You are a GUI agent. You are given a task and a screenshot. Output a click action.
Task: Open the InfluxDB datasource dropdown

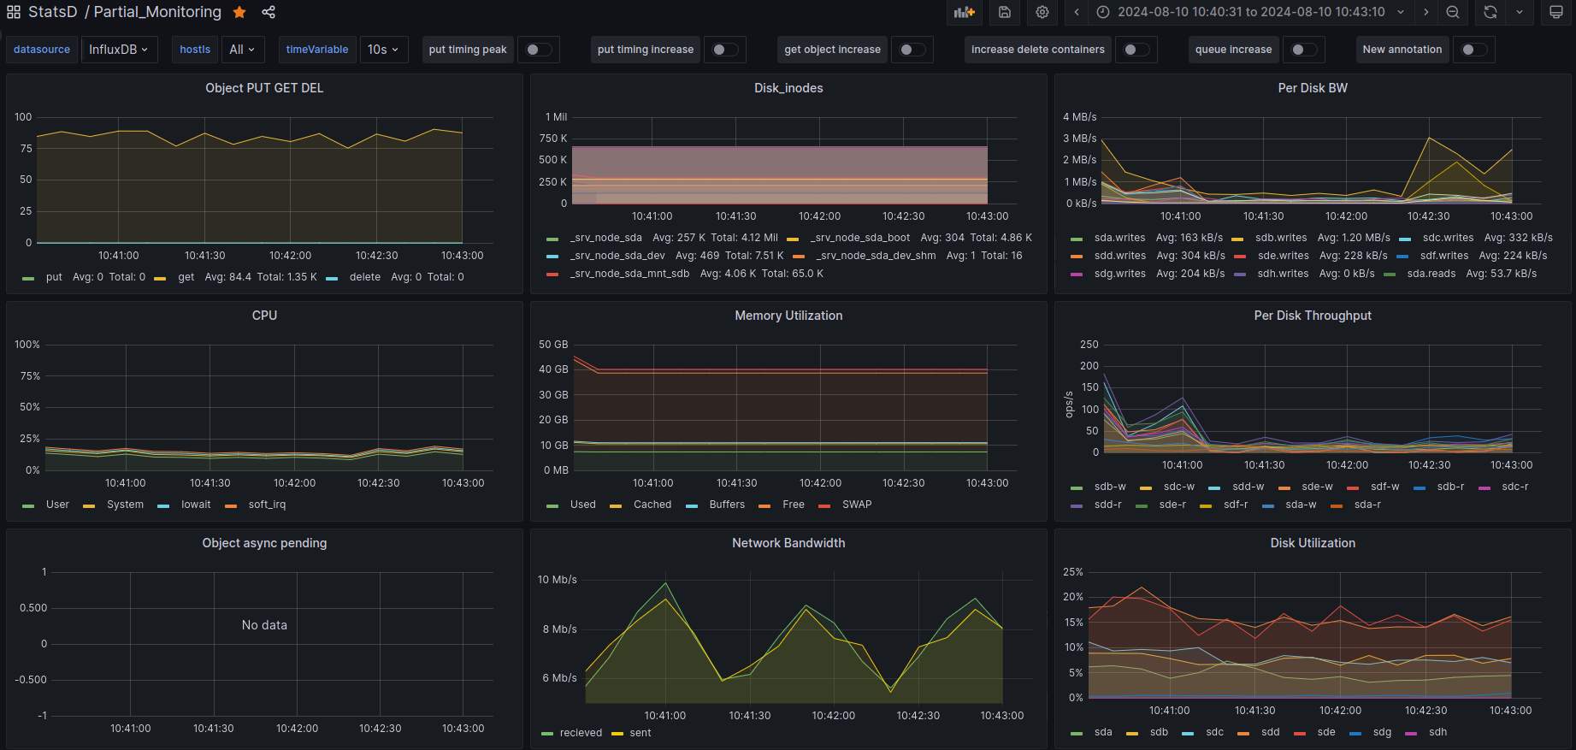coord(119,50)
